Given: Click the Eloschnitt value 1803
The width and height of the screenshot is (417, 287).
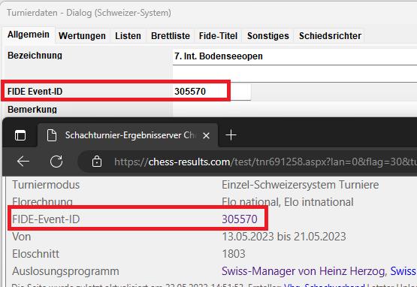Looking at the screenshot, I should (x=234, y=254).
